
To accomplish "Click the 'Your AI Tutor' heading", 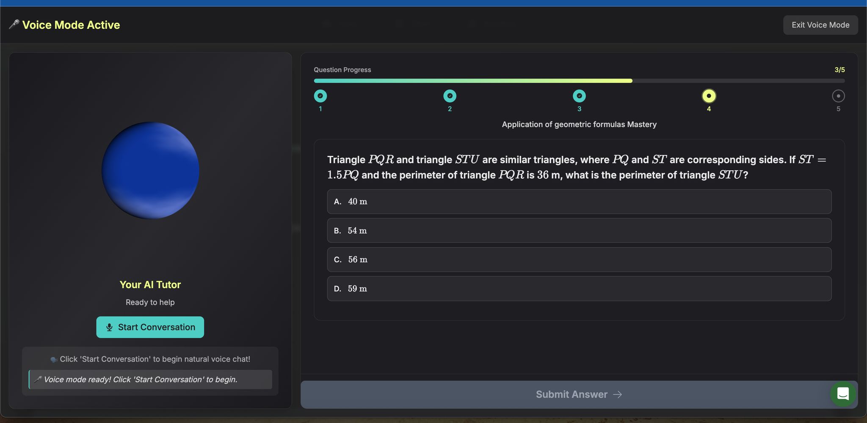I will pyautogui.click(x=150, y=285).
